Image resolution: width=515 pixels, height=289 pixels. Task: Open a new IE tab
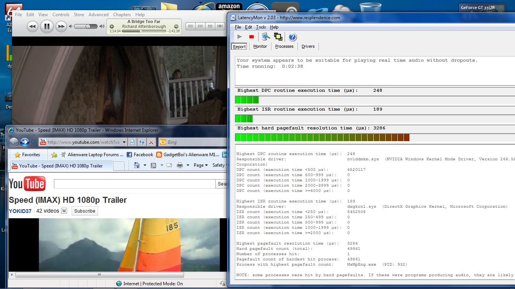pyautogui.click(x=119, y=166)
